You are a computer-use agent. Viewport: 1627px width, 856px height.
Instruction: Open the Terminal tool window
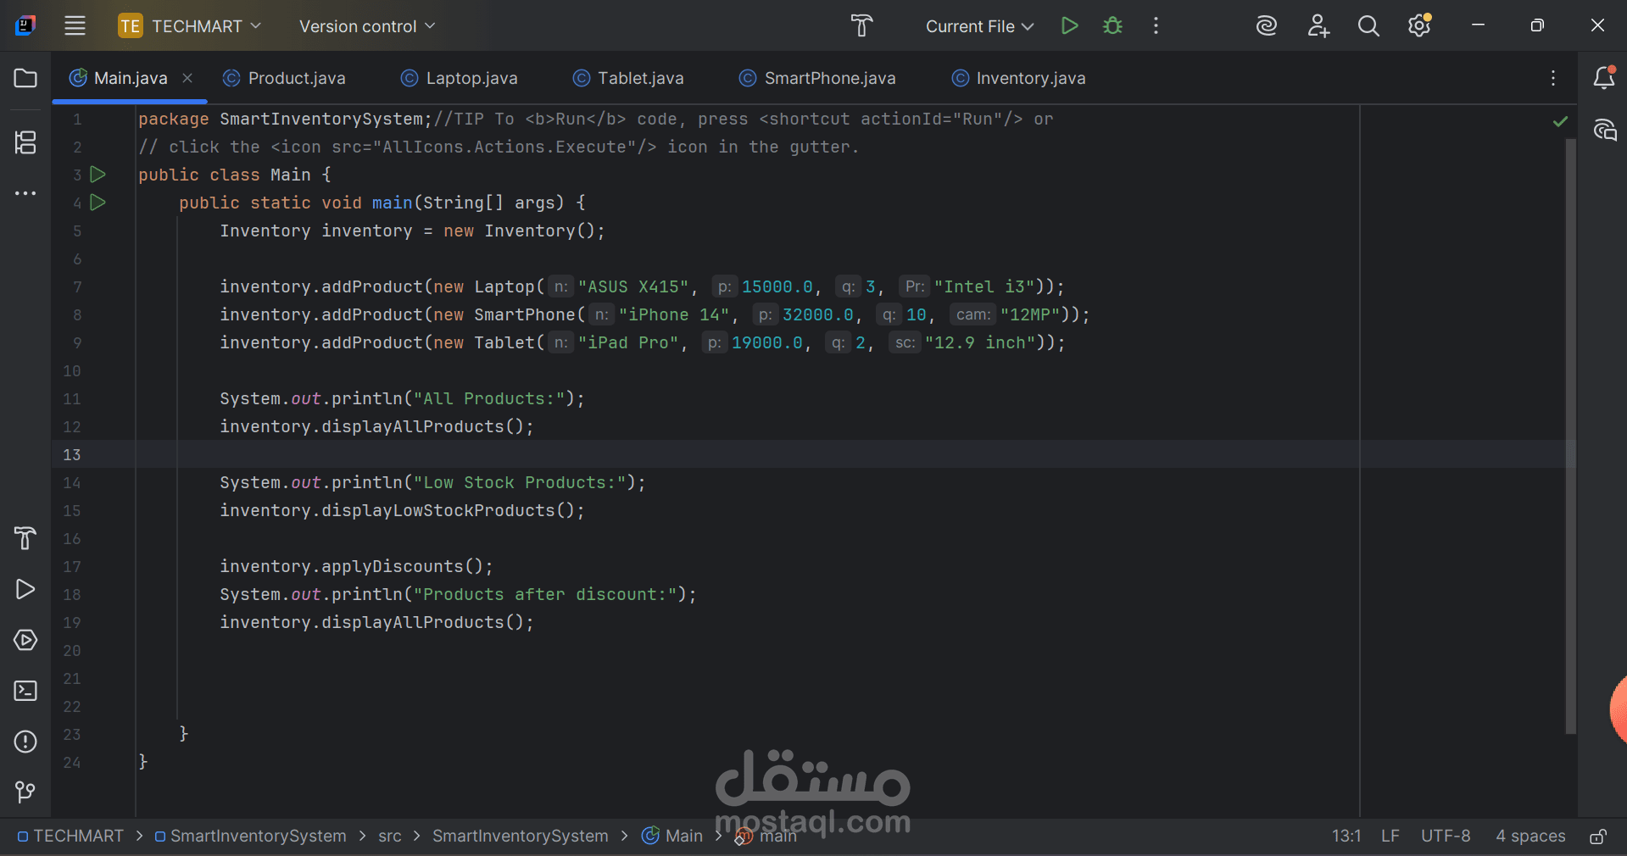click(25, 691)
